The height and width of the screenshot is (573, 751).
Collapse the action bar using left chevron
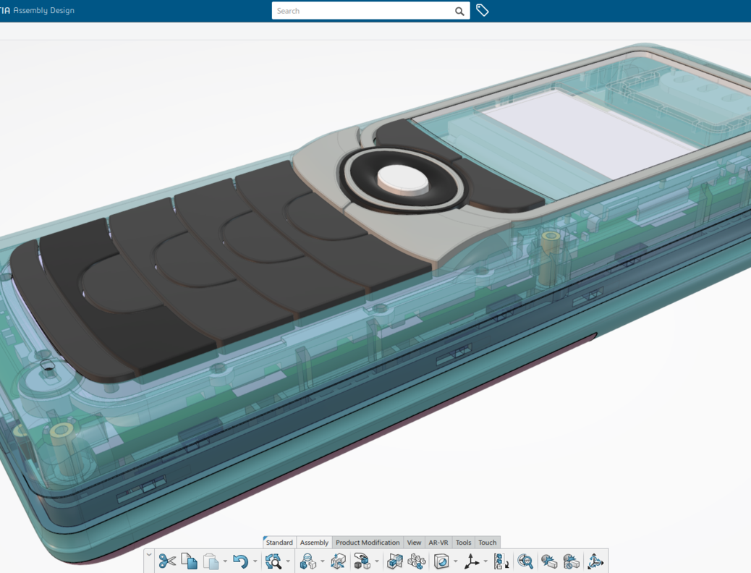[x=149, y=556]
